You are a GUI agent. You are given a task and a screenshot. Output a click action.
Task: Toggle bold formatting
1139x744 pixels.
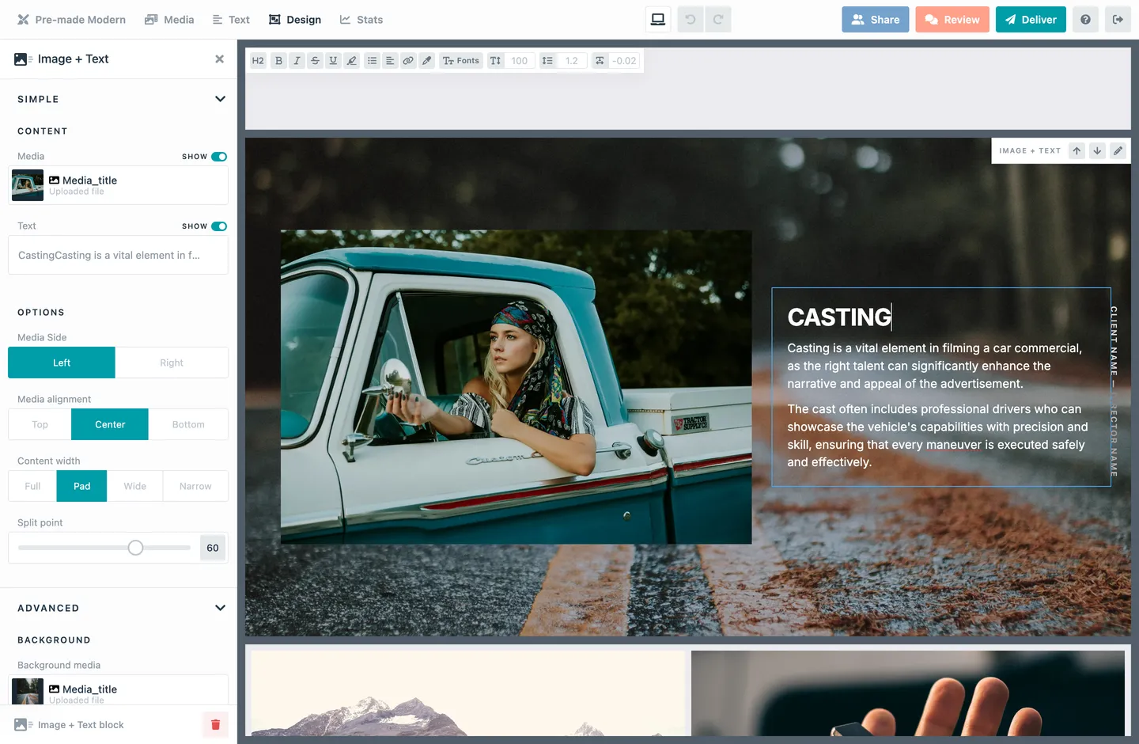tap(278, 61)
